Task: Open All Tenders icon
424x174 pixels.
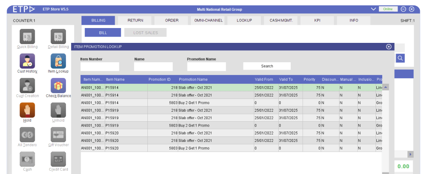Action: click(x=27, y=135)
